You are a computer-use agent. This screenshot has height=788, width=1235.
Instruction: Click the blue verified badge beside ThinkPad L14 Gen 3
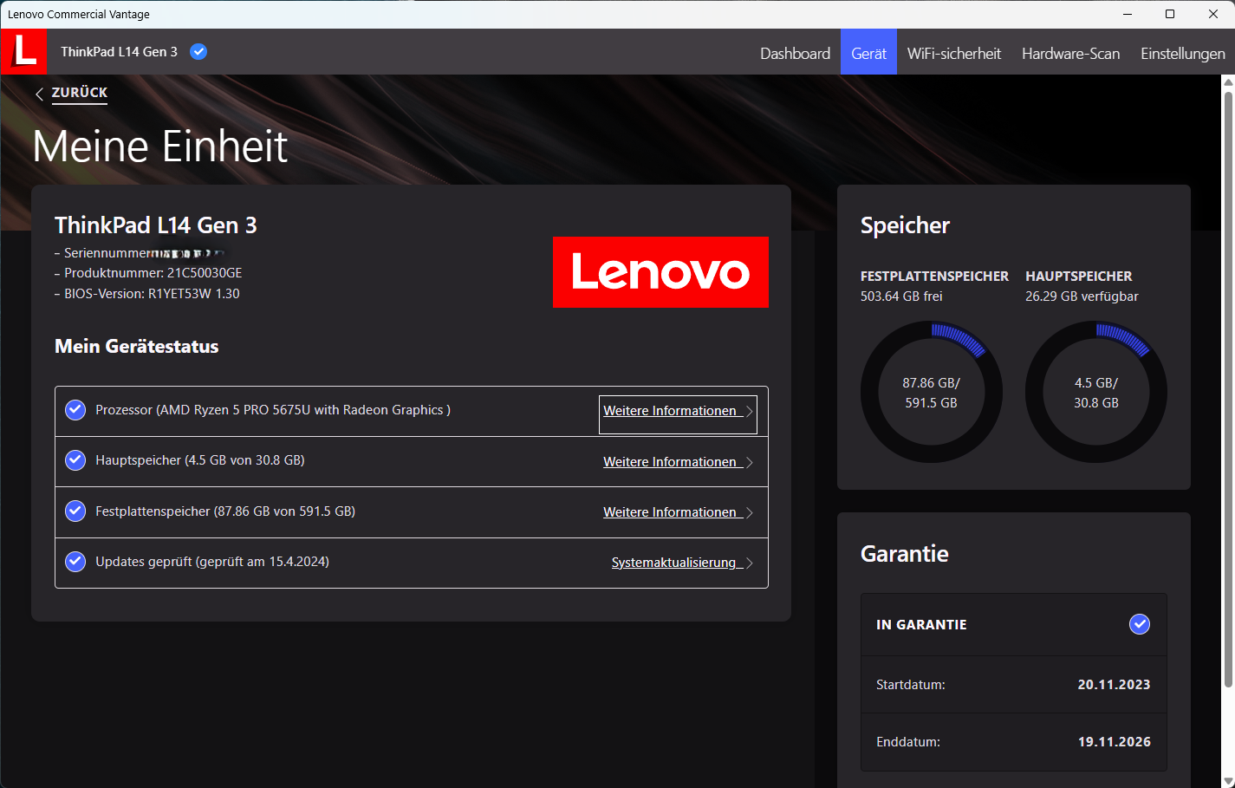198,52
